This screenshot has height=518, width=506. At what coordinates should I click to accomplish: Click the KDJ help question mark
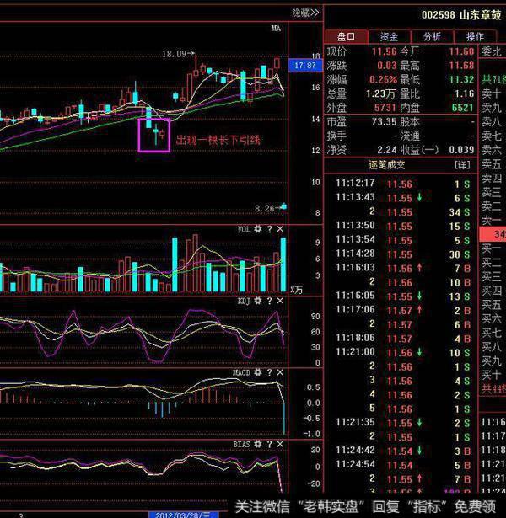(269, 300)
